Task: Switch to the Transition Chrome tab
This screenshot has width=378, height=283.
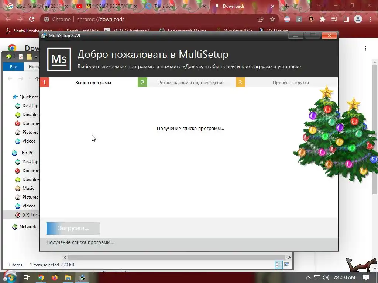Action: point(175,6)
